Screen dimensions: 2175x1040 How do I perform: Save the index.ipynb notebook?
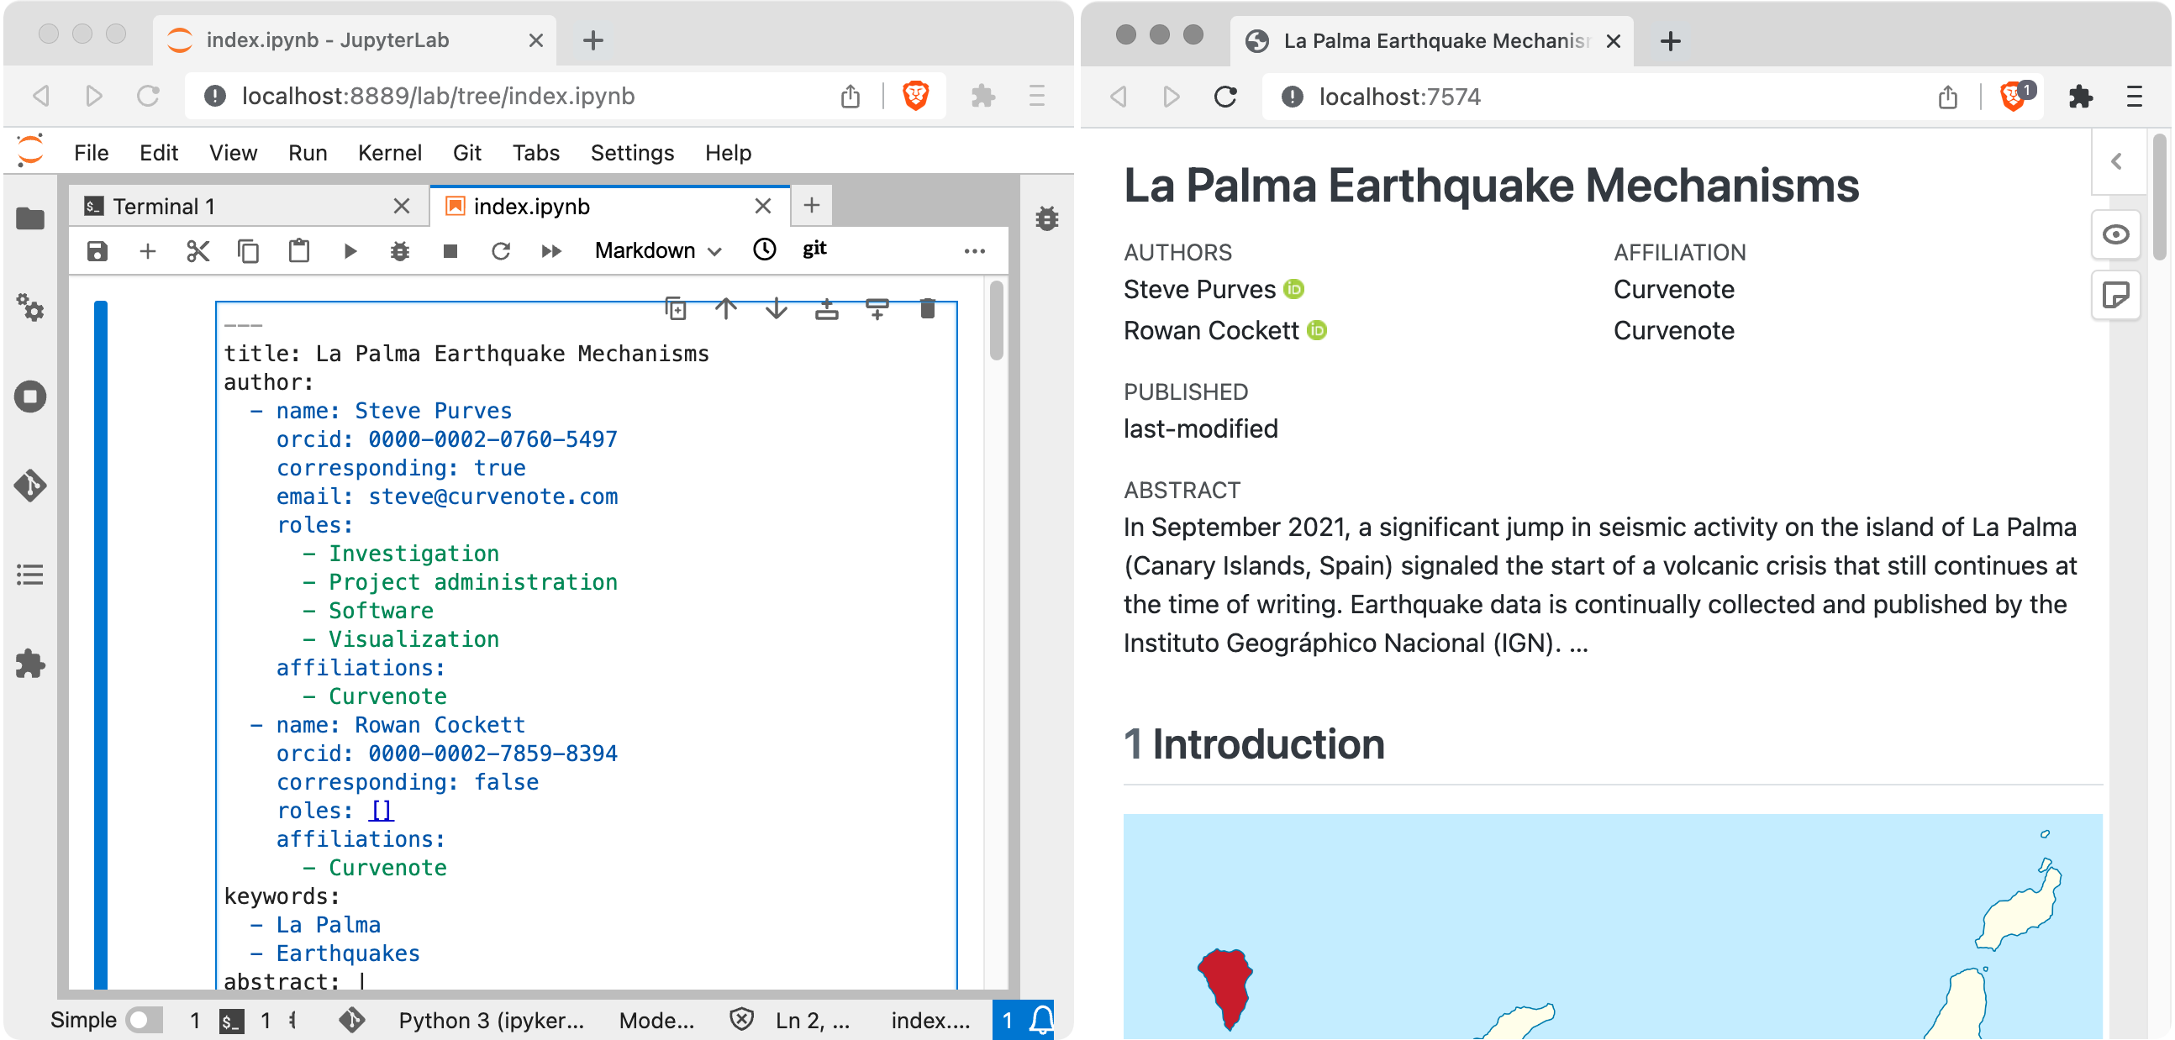[x=97, y=249]
